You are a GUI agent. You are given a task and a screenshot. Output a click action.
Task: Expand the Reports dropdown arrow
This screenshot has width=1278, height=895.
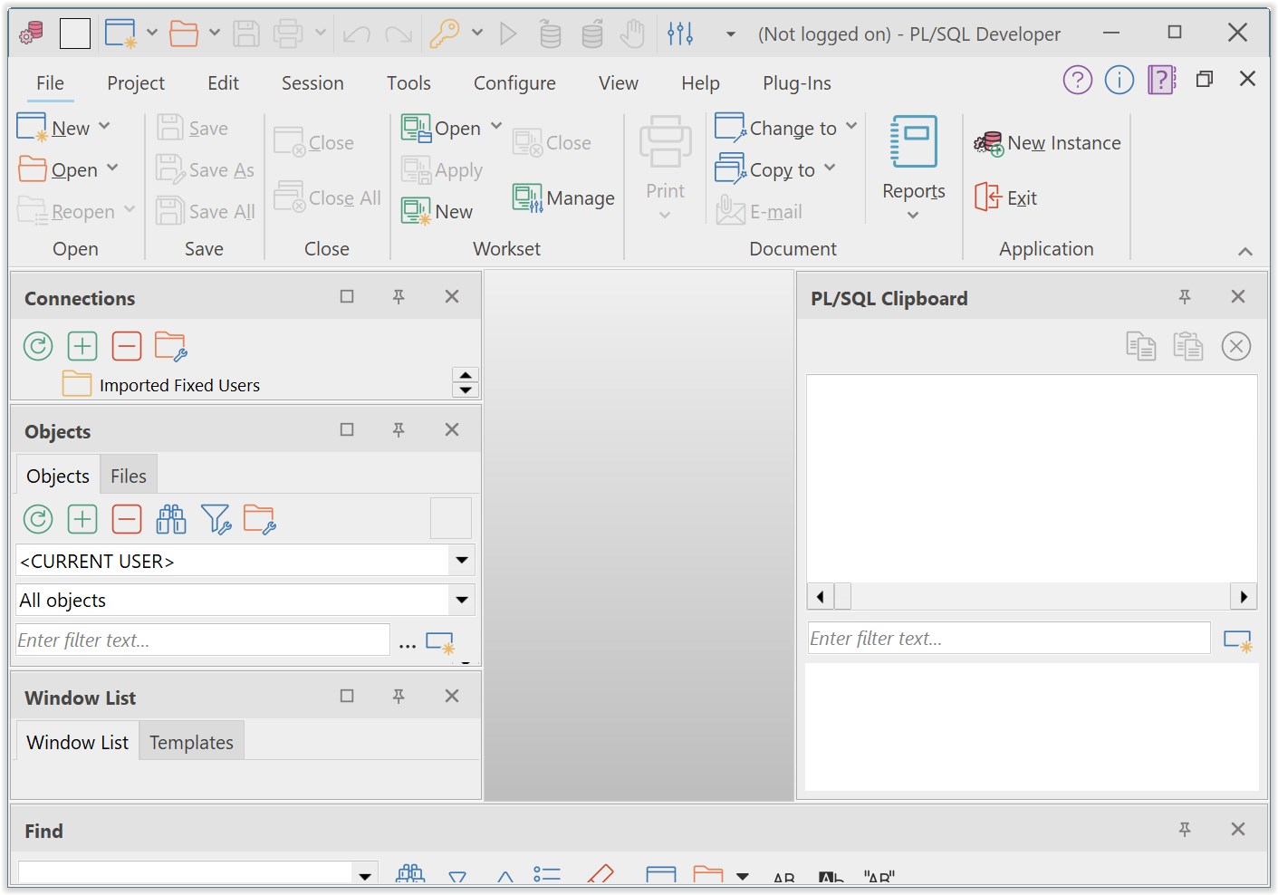912,215
